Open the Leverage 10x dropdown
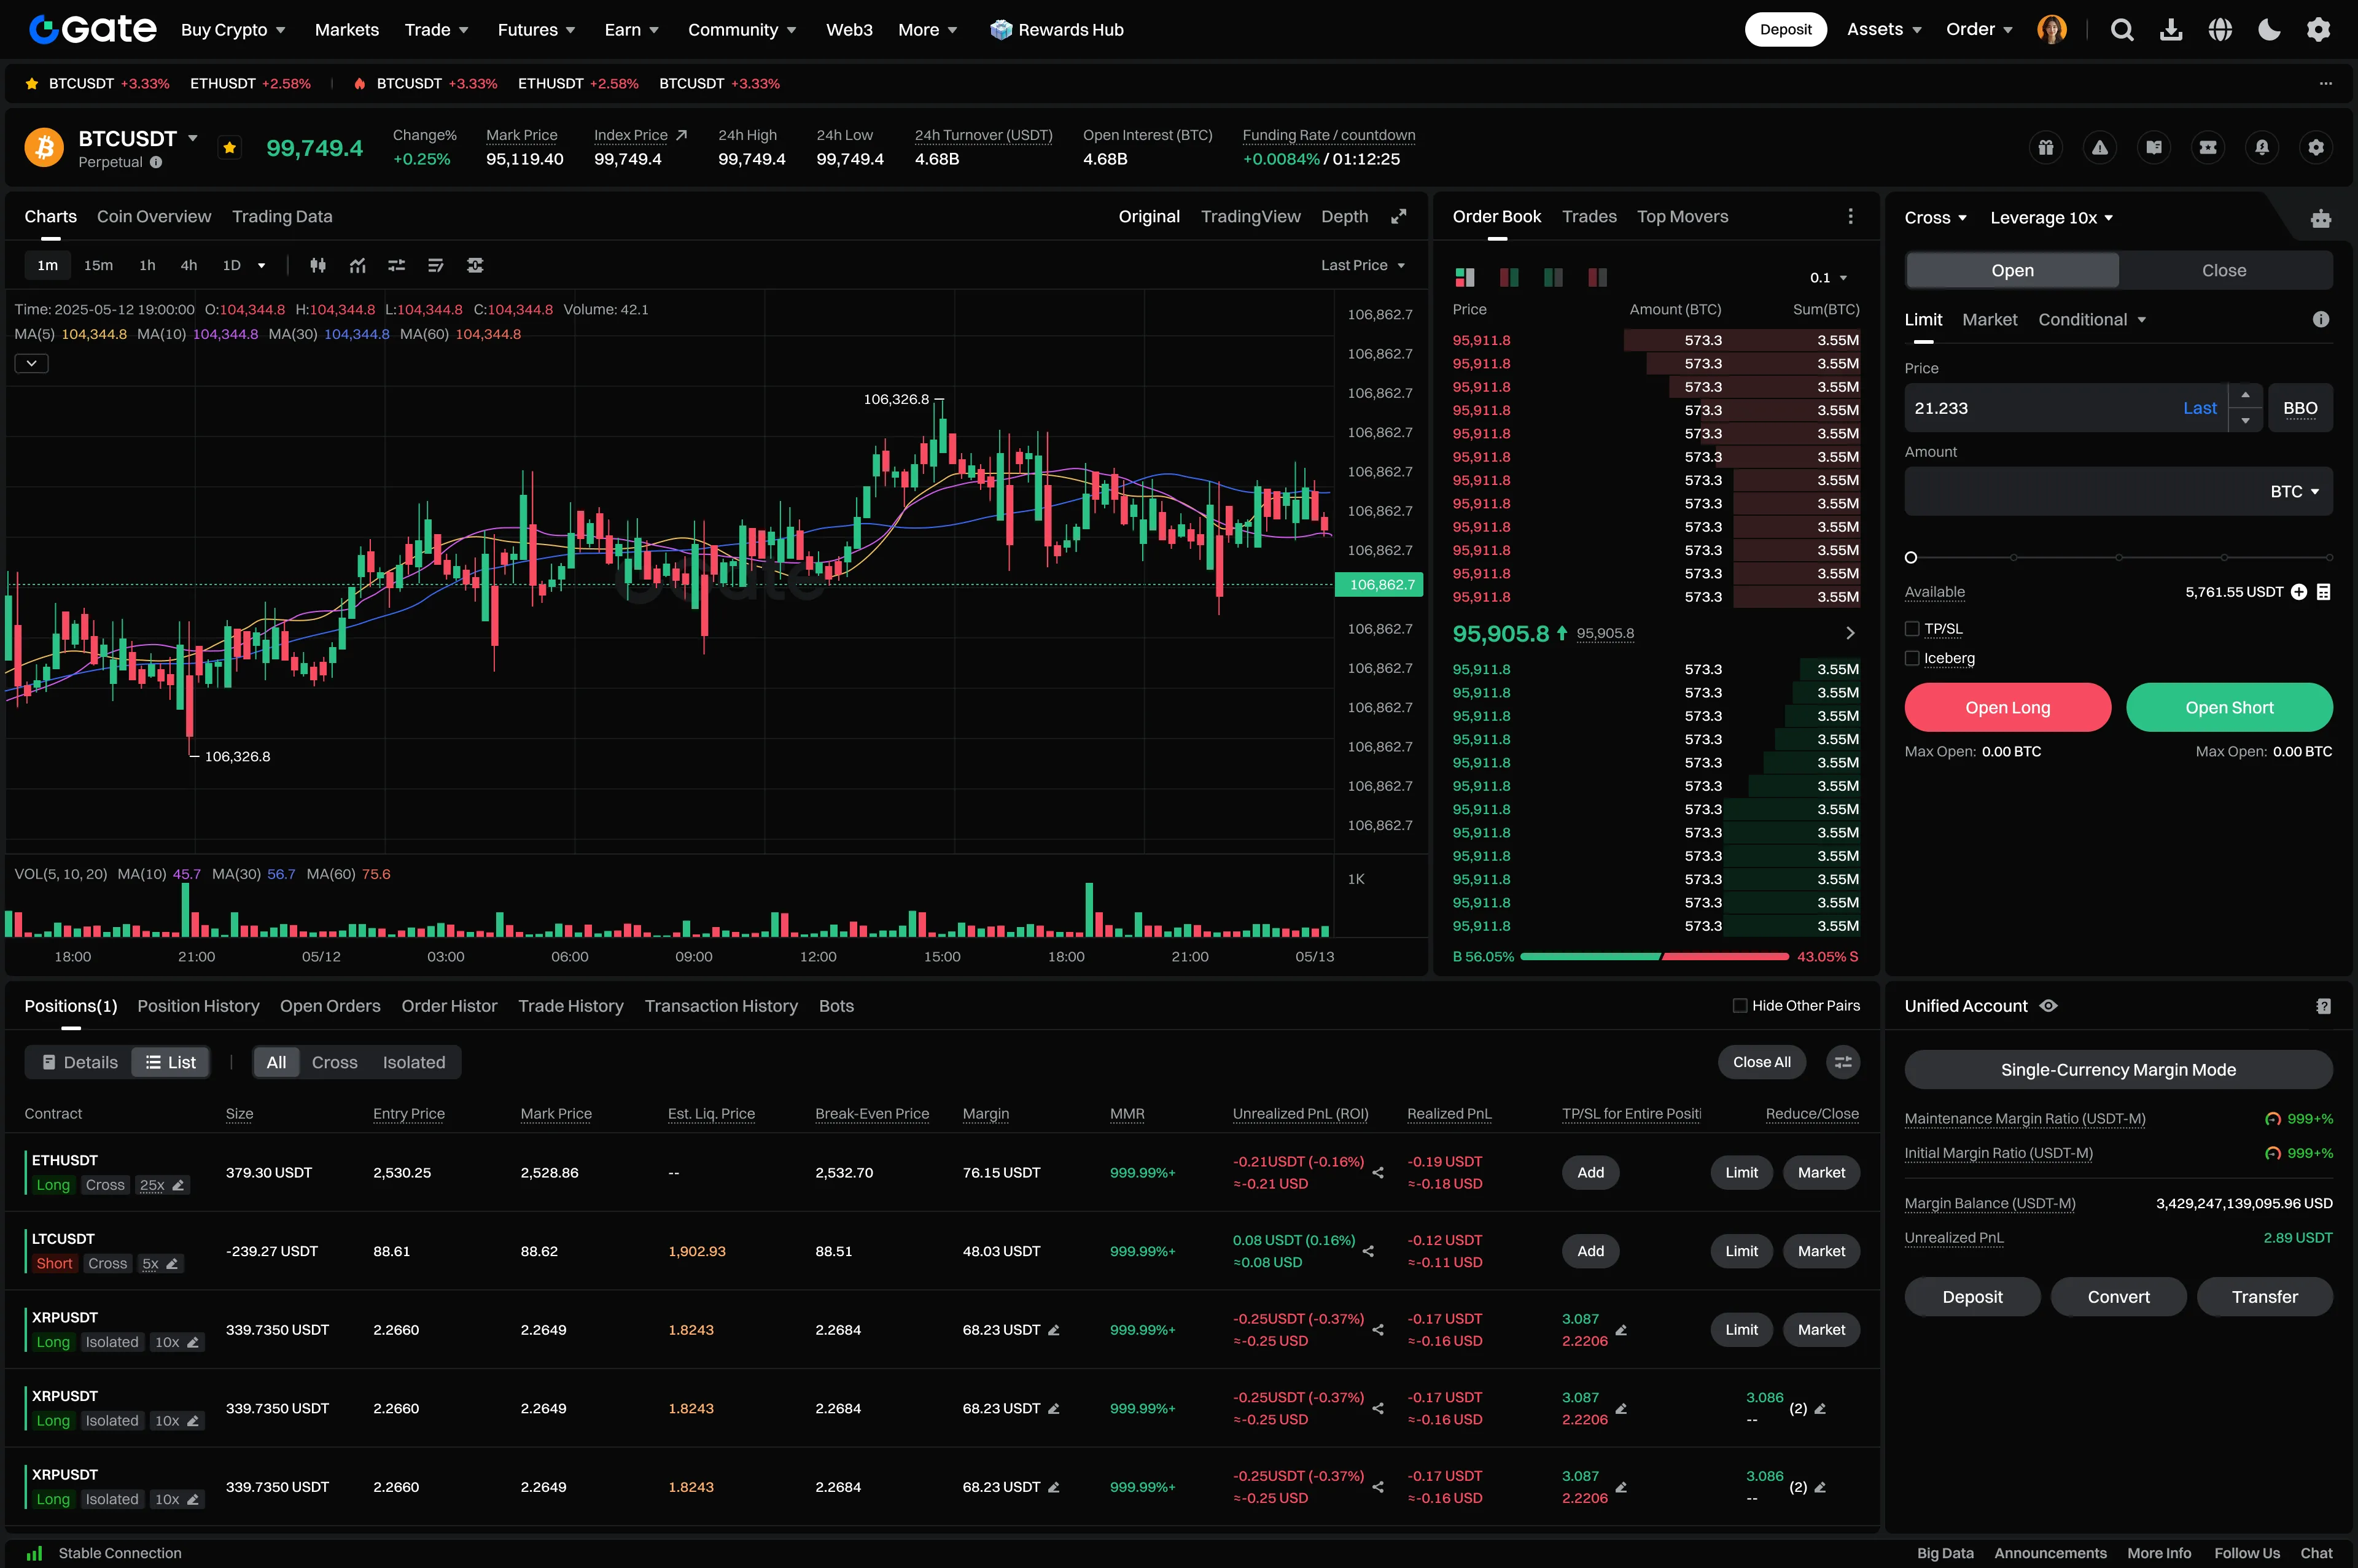 [x=2051, y=217]
